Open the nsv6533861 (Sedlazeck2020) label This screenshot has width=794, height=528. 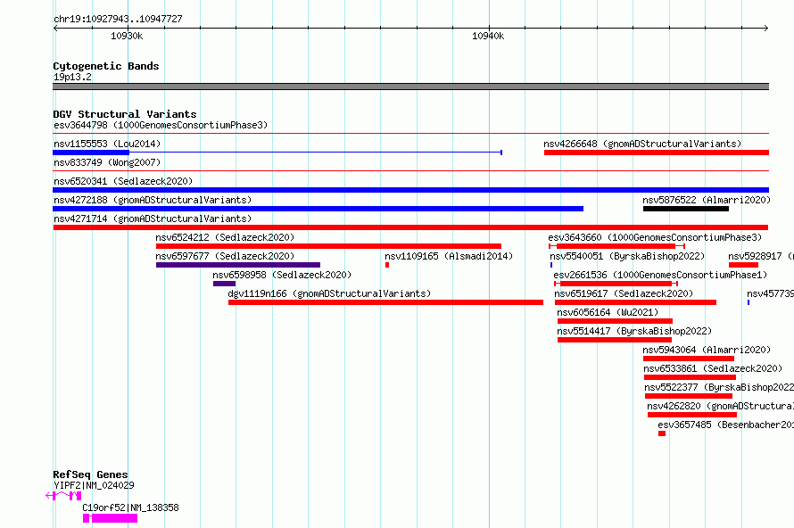pyautogui.click(x=713, y=368)
